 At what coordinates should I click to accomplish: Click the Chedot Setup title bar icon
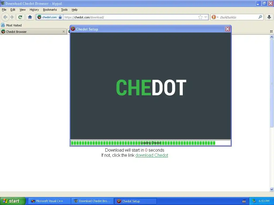(73, 29)
